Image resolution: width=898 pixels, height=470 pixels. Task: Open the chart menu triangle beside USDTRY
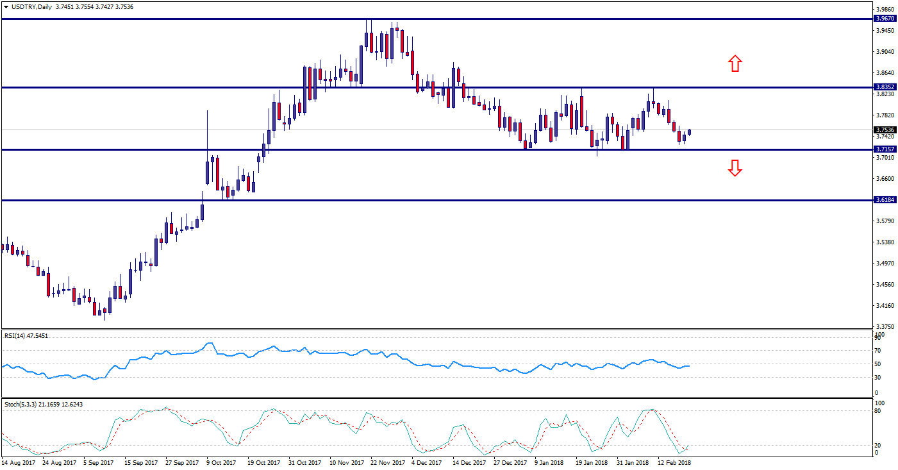[6, 6]
